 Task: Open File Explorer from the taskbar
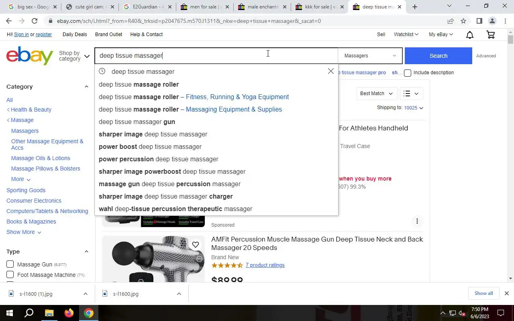pyautogui.click(x=49, y=313)
